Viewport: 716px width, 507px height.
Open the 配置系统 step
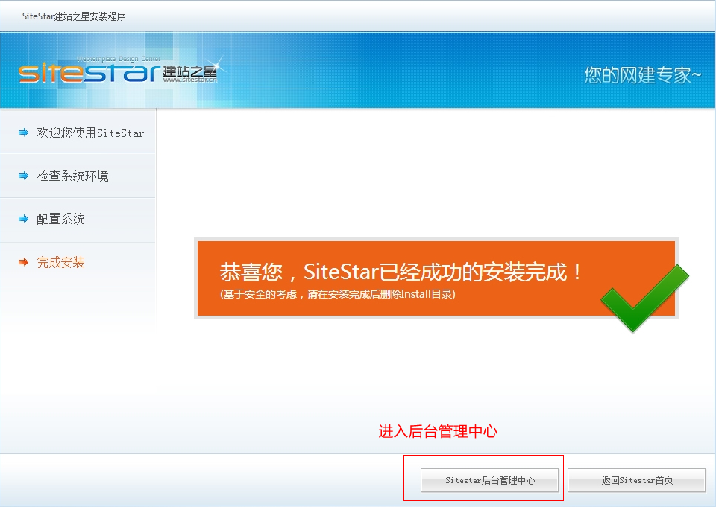[x=60, y=219]
